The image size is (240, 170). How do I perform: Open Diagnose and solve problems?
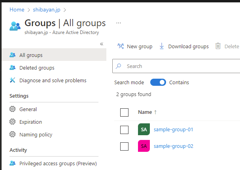pyautogui.click(x=53, y=81)
